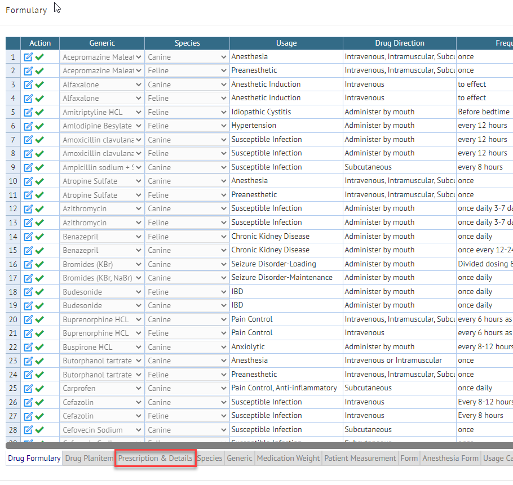Open the Generic dropdown for Buspirone HCL
513x485 pixels.
pyautogui.click(x=101, y=347)
